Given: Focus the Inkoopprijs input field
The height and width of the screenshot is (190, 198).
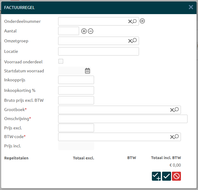Looking at the screenshot, I should (x=76, y=80).
